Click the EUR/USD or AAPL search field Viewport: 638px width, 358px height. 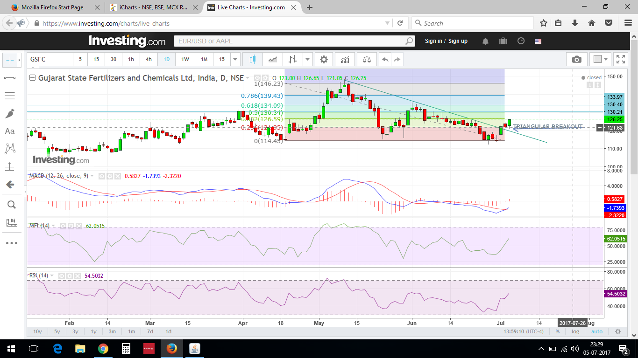click(294, 41)
